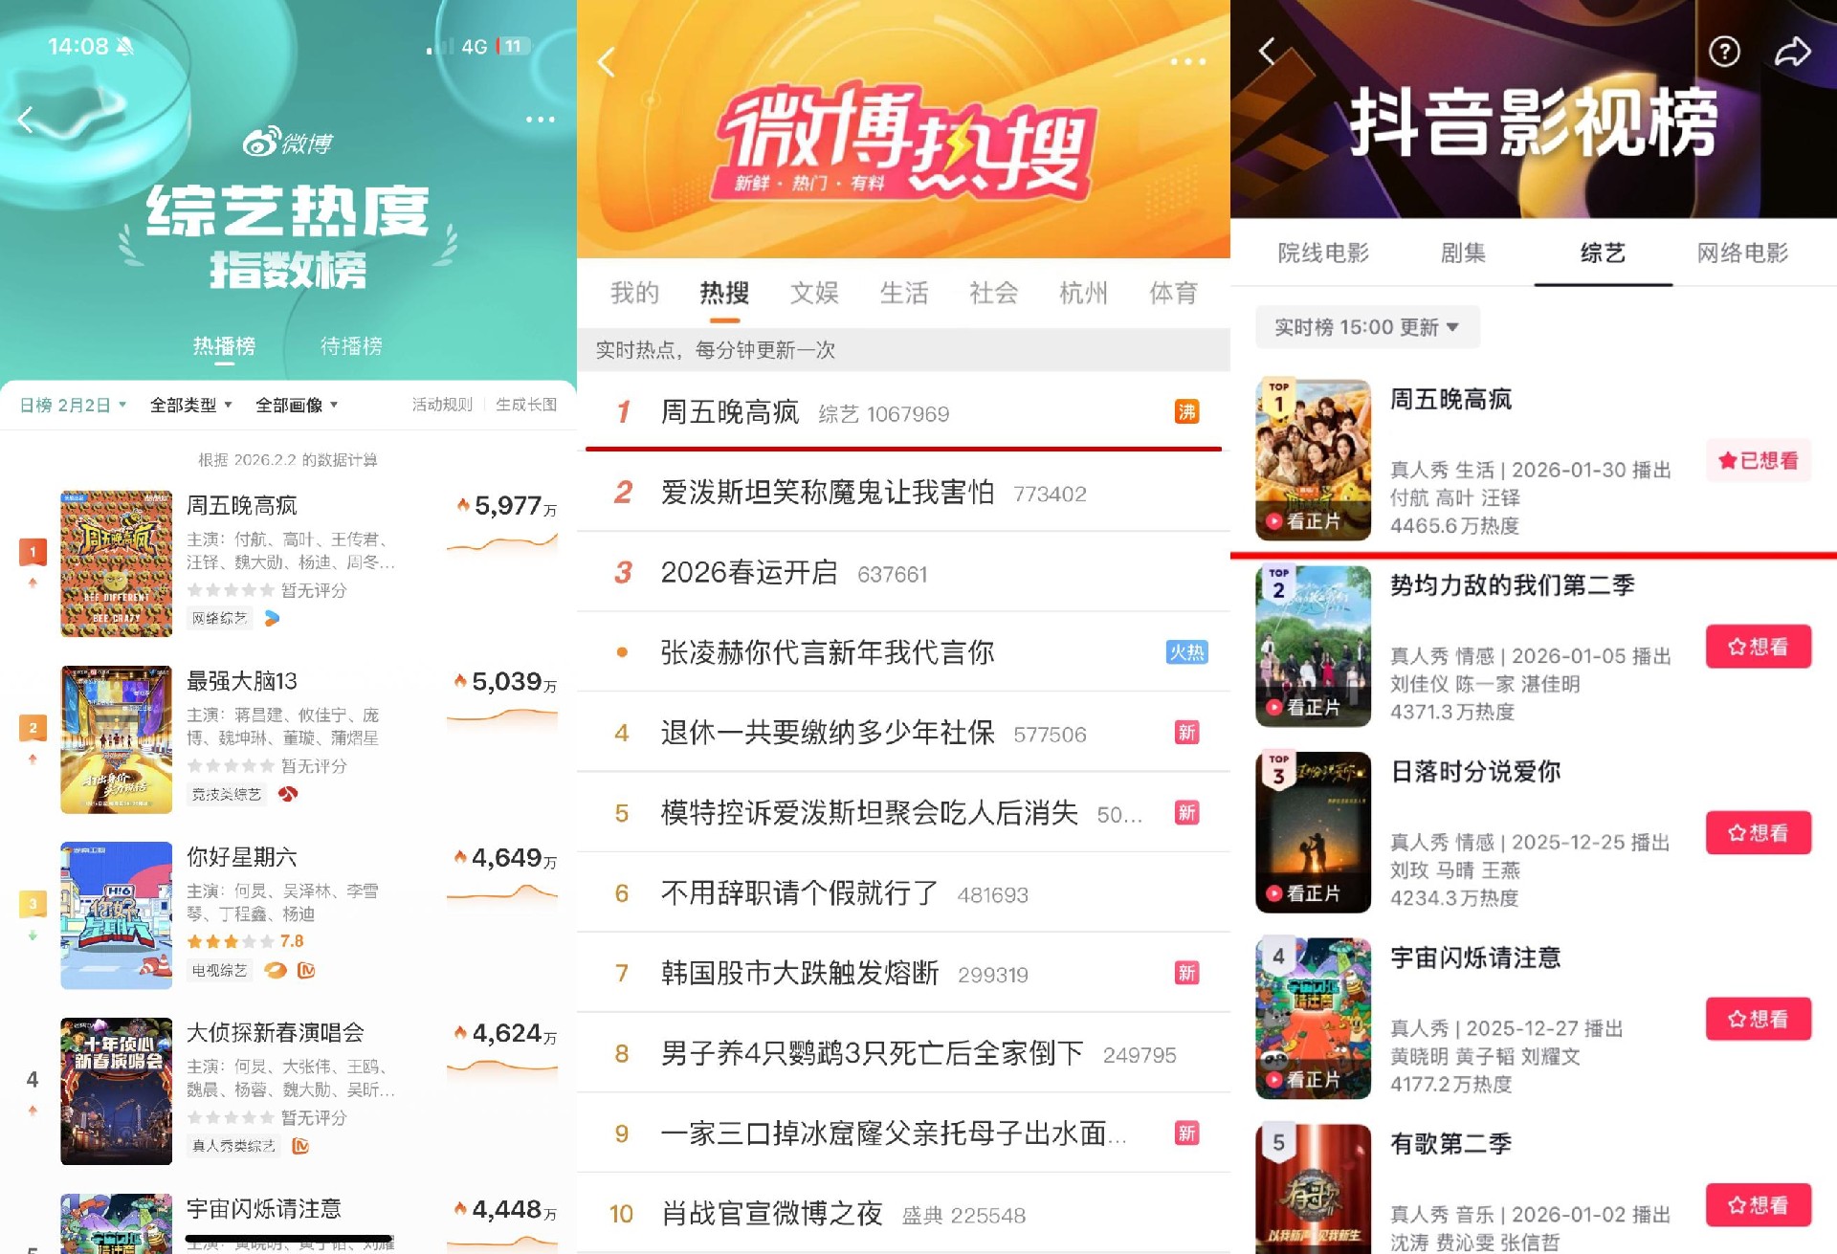This screenshot has width=1837, height=1254.
Task: Expand the 日榜 2月2日 date dropdown
Action: [x=74, y=406]
